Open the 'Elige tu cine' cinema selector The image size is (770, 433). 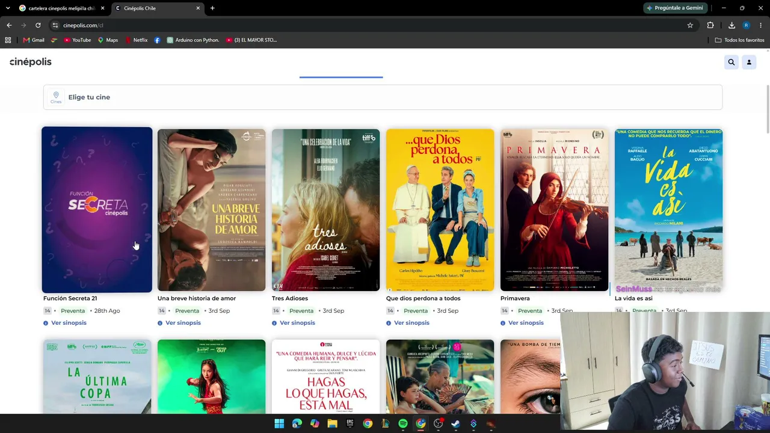[383, 97]
